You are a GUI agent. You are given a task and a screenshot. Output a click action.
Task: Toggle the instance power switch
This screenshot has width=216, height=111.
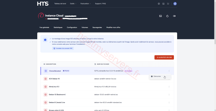(x=174, y=16)
